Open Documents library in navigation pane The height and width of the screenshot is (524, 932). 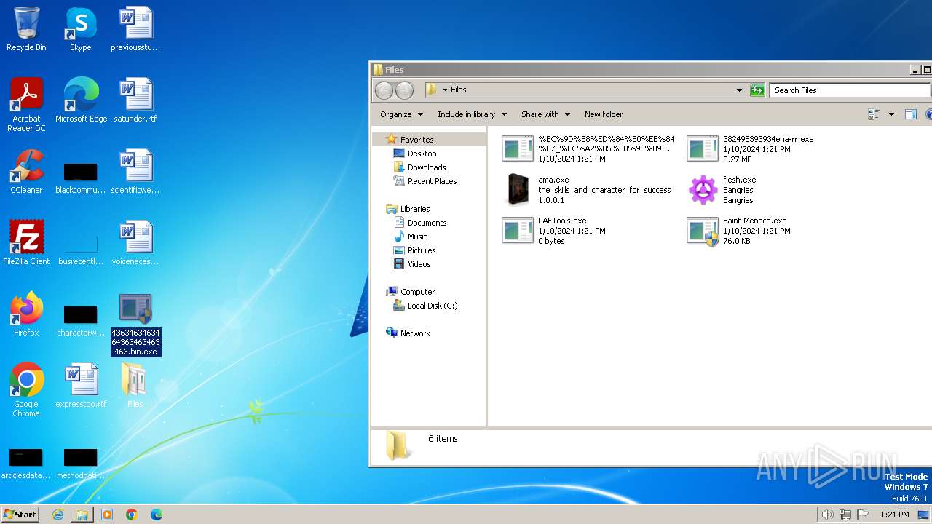[427, 223]
